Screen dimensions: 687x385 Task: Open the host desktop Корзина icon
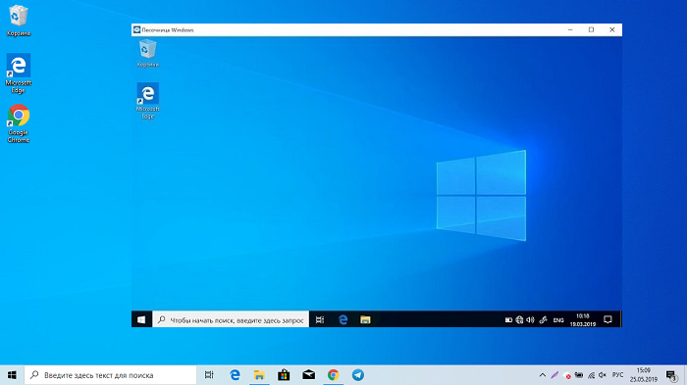19,21
